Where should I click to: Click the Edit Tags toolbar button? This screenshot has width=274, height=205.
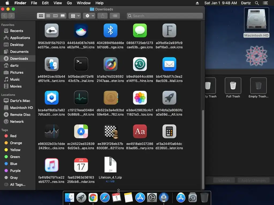click(x=115, y=16)
